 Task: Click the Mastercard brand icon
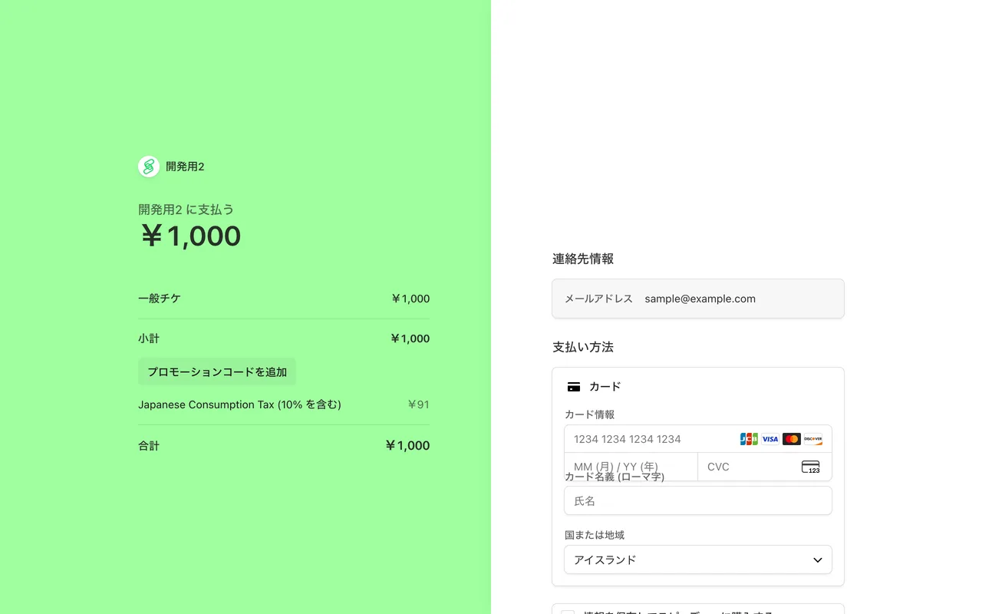tap(792, 439)
